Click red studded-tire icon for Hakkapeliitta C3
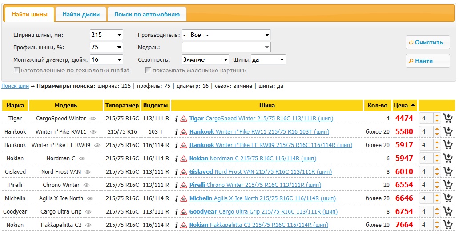Screen dimensions: 459x234 (x=184, y=225)
